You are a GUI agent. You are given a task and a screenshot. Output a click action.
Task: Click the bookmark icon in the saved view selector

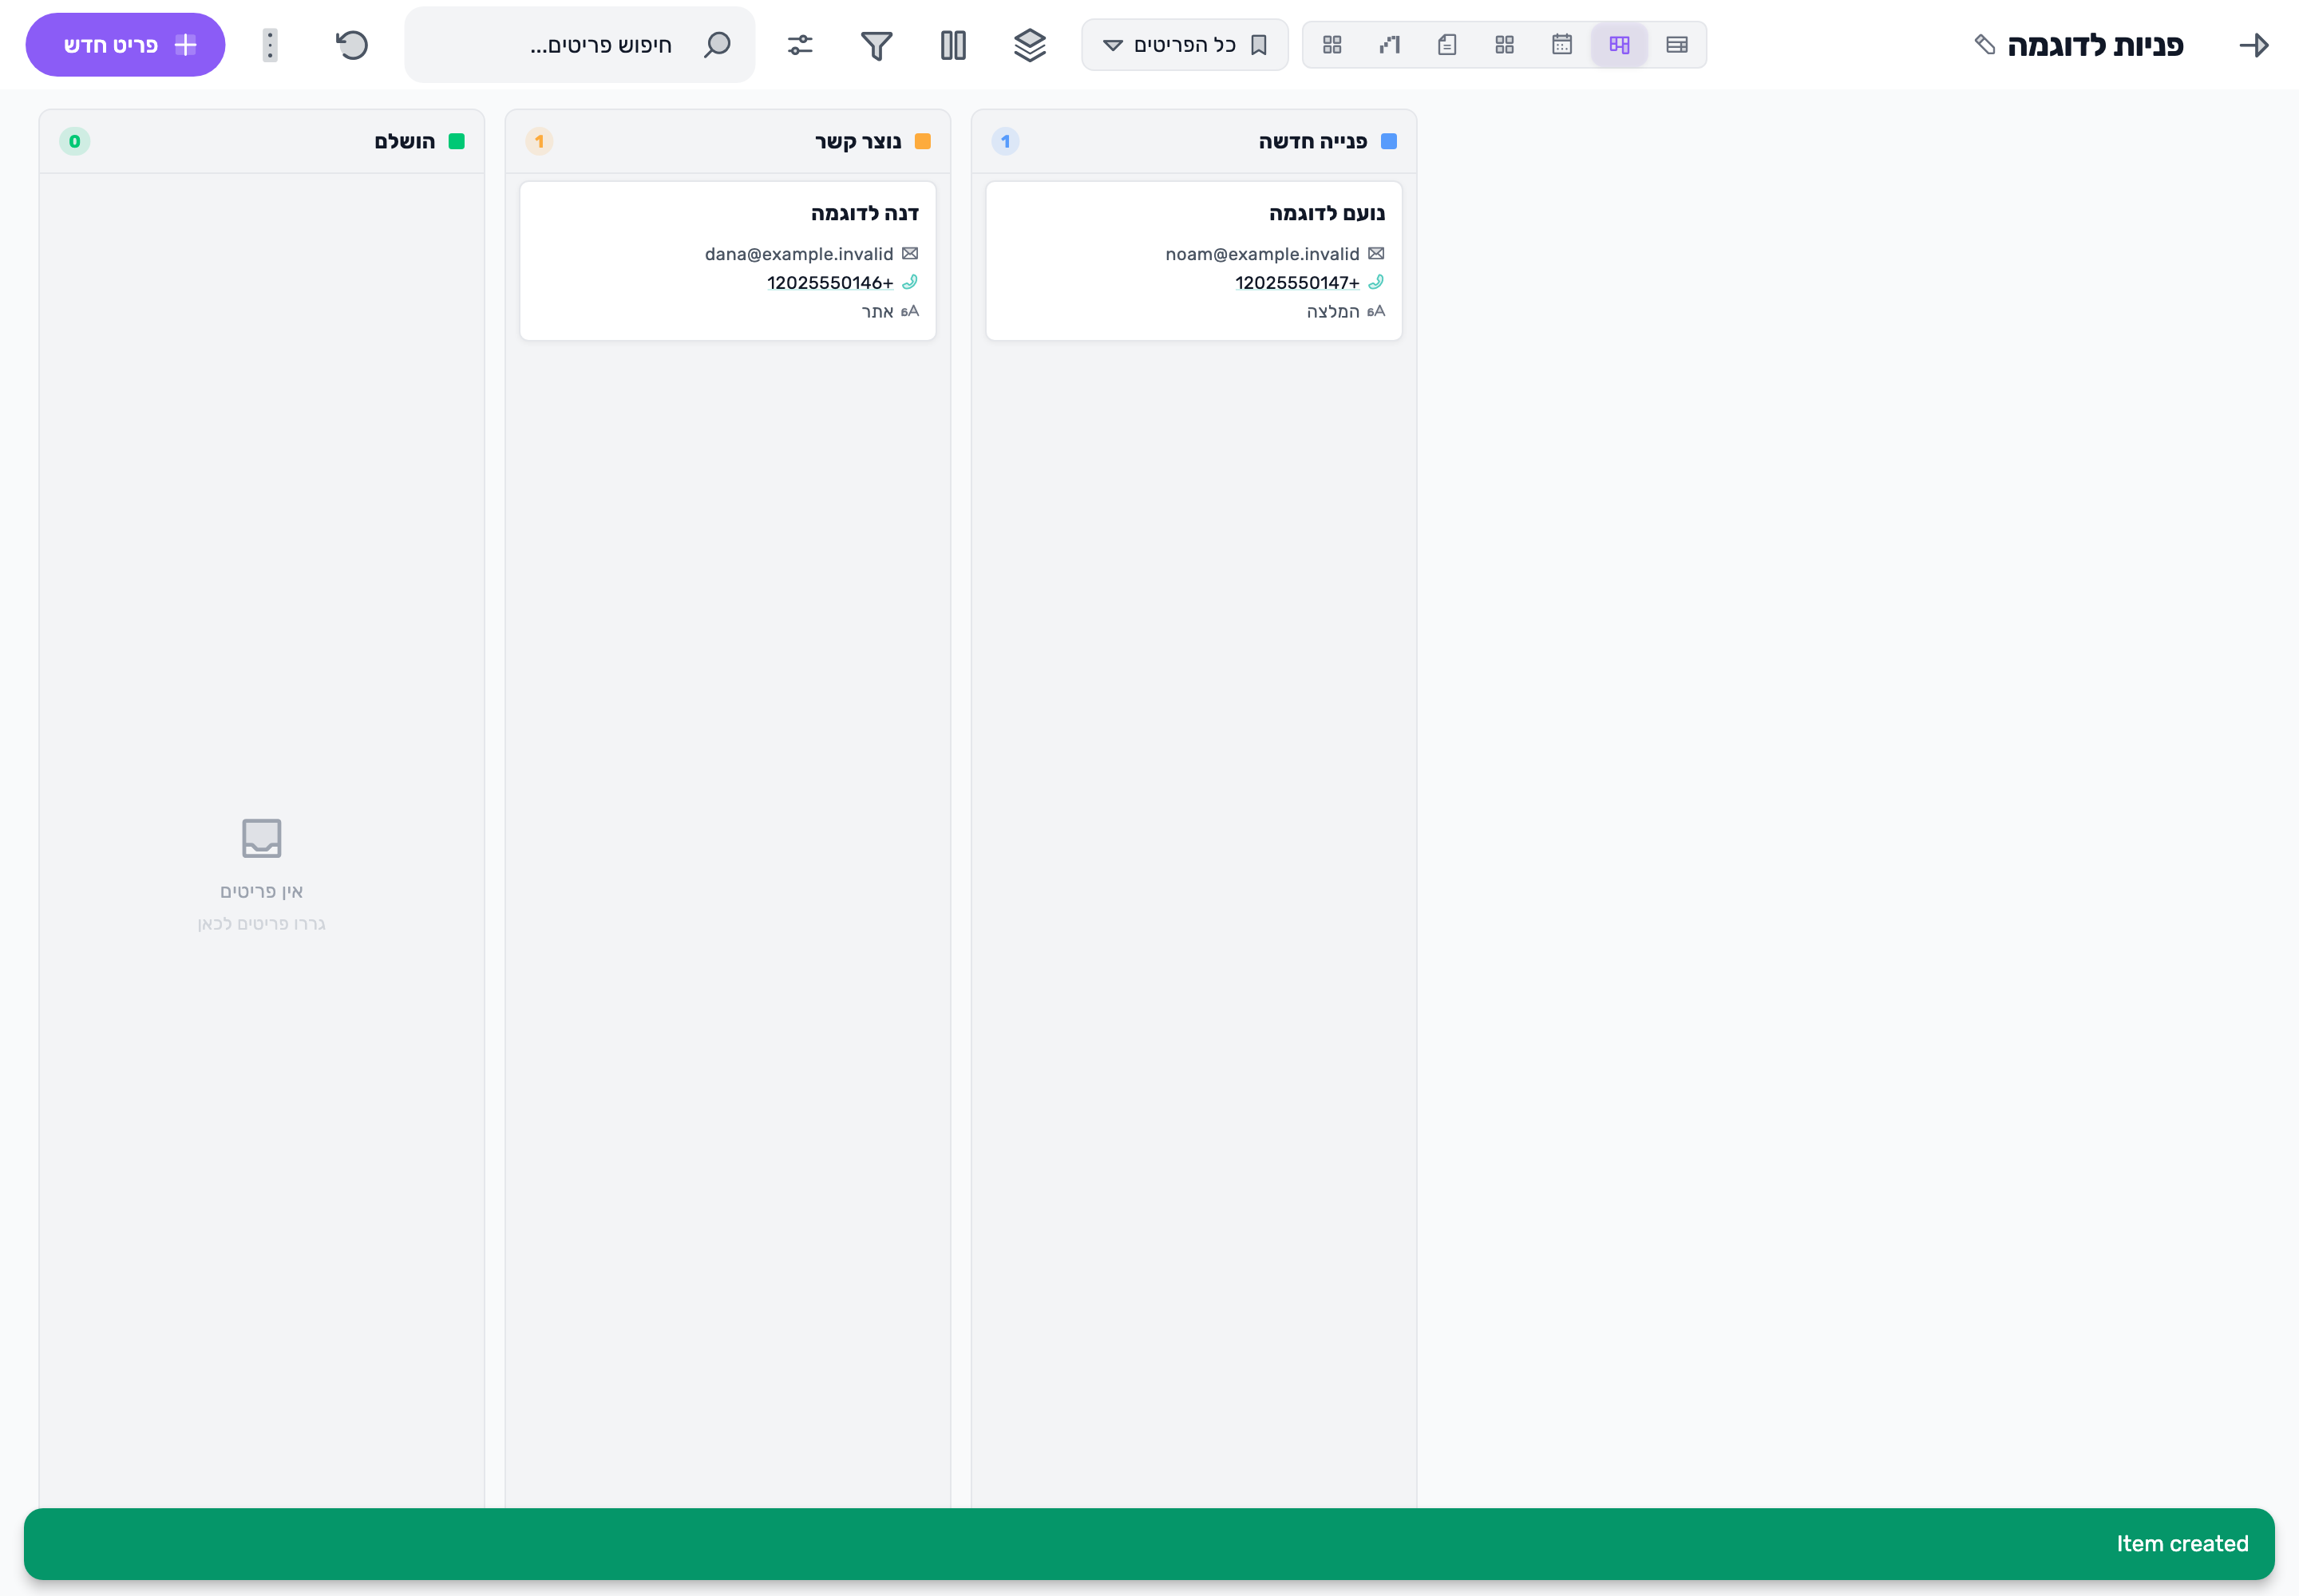(1260, 45)
